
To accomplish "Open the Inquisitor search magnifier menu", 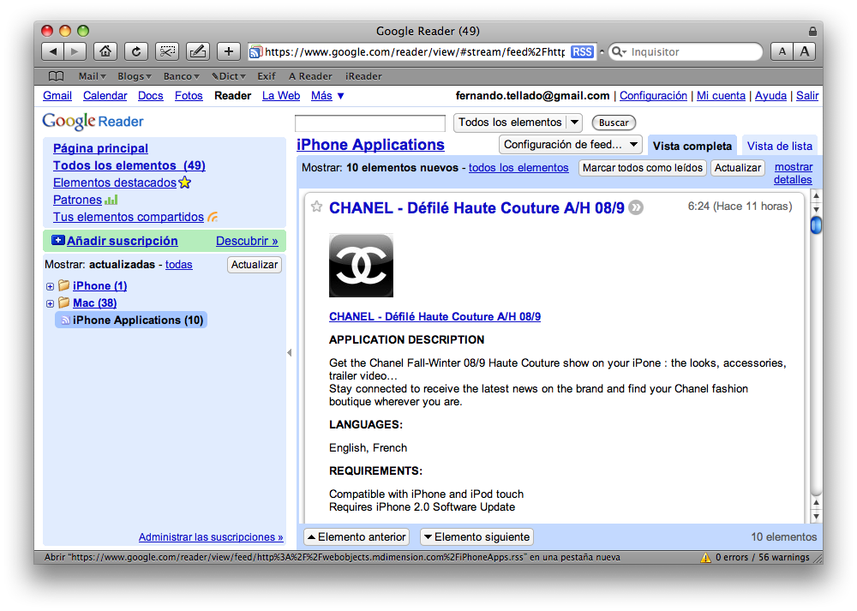I will [x=619, y=52].
